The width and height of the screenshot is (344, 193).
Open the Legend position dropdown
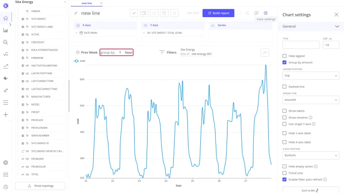310,76
